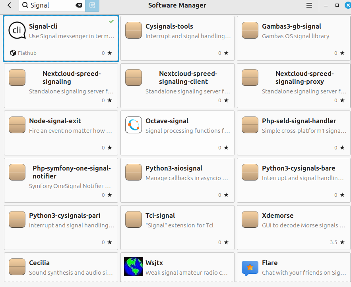351x287 pixels.
Task: Click the Python3-aiosignal package icon
Action: pyautogui.click(x=134, y=172)
